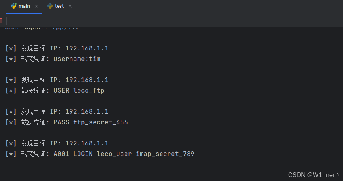Click the USER keyword in console output
The image size is (343, 181).
61,91
